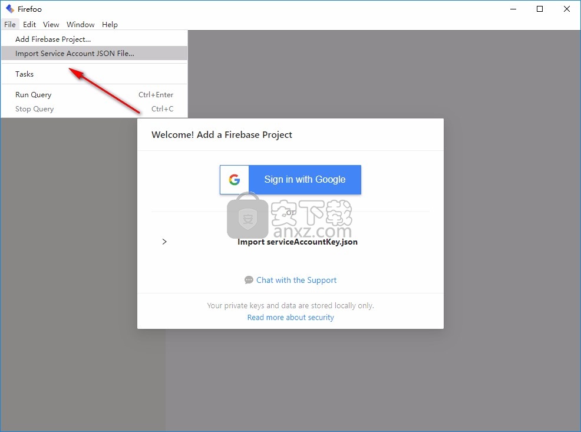The width and height of the screenshot is (581, 432).
Task: Click the Firefoo app logo icon
Action: [x=10, y=9]
